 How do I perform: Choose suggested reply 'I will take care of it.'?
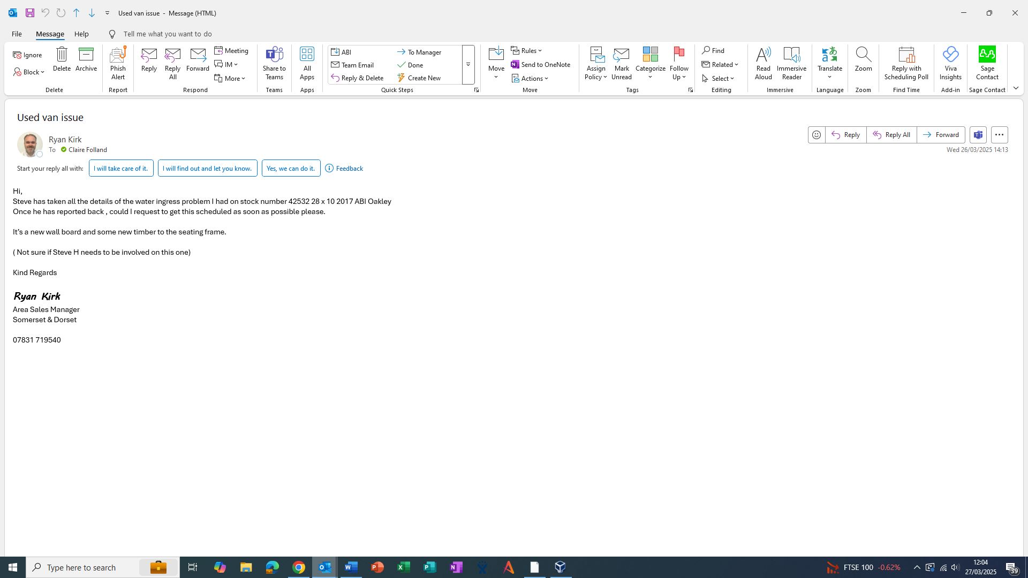click(121, 169)
